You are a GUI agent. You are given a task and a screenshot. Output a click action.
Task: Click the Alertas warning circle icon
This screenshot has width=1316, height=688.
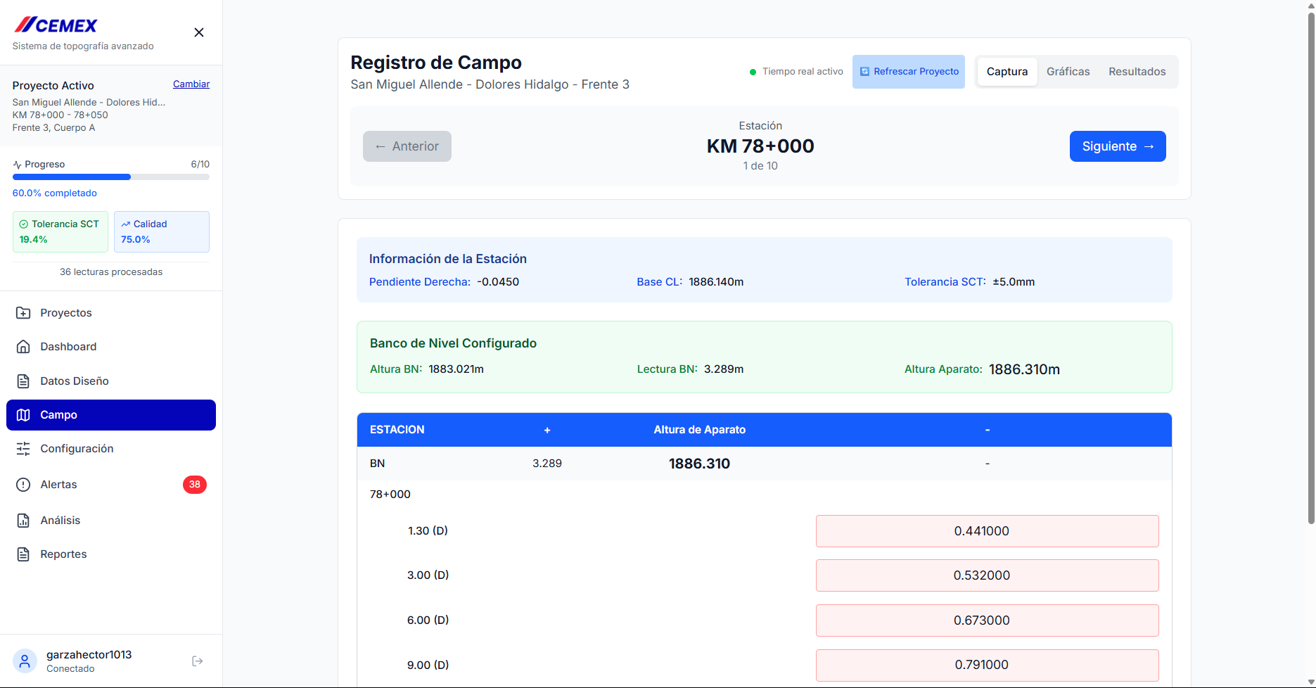click(x=23, y=485)
